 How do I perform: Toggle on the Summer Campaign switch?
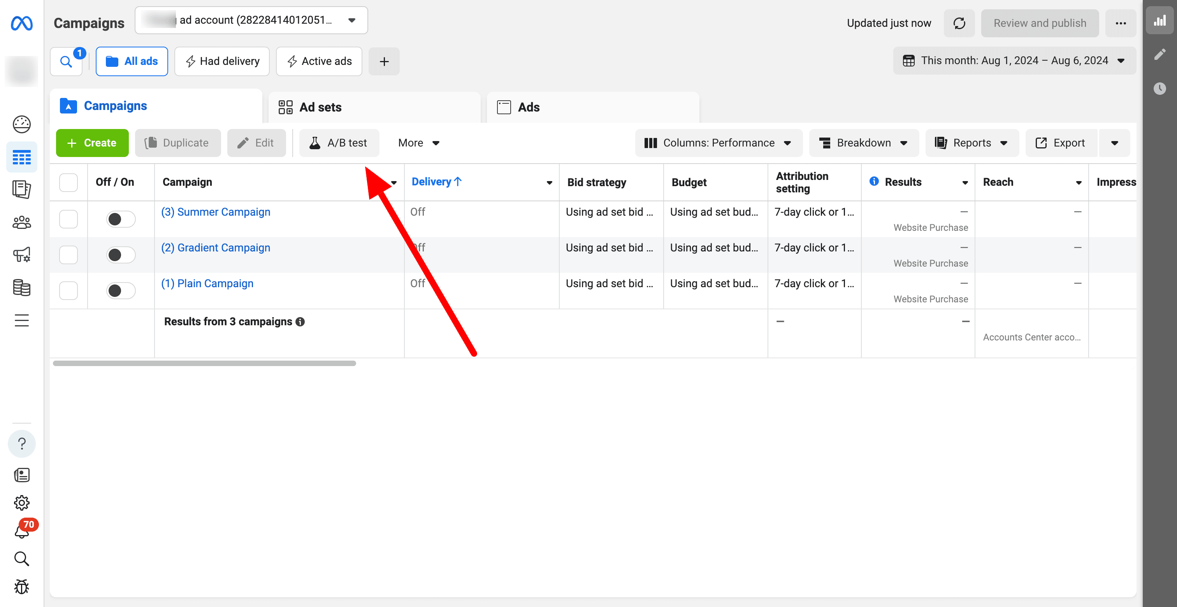click(x=121, y=219)
